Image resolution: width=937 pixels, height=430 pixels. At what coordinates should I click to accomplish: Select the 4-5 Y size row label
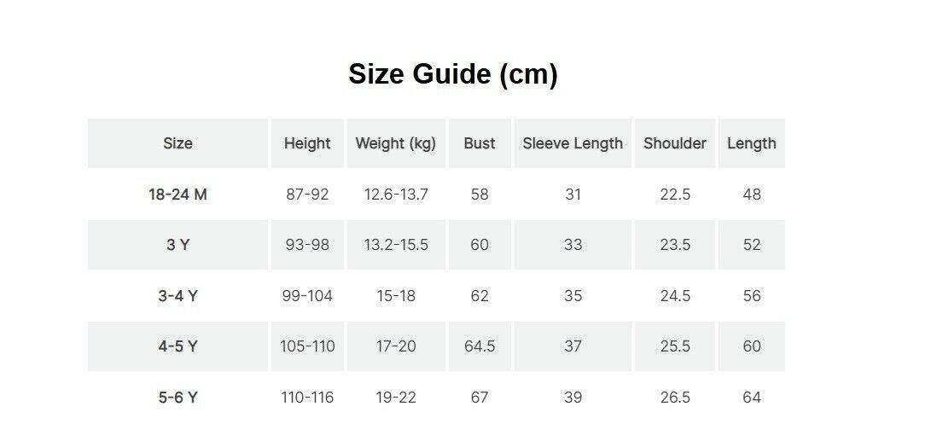pos(178,346)
